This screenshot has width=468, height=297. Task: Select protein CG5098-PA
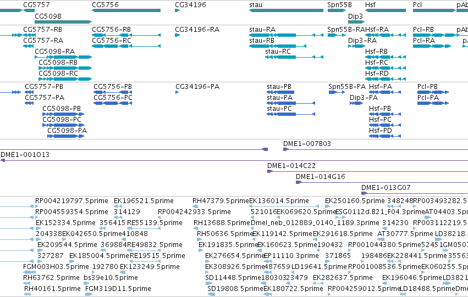click(x=67, y=131)
